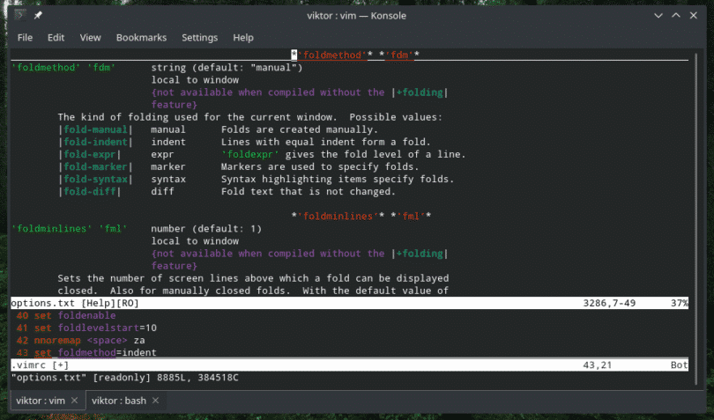
Task: Follow the fold-indent help link
Action: pos(95,142)
